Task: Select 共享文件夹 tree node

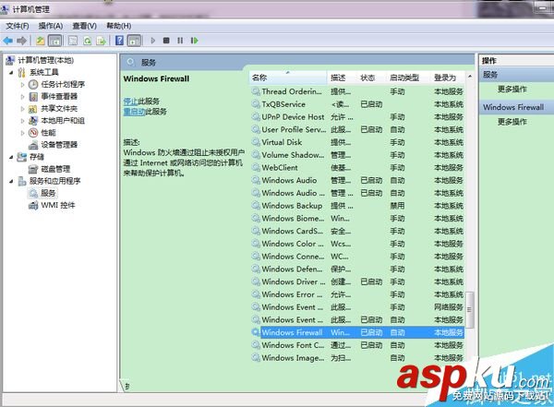Action: [59, 109]
